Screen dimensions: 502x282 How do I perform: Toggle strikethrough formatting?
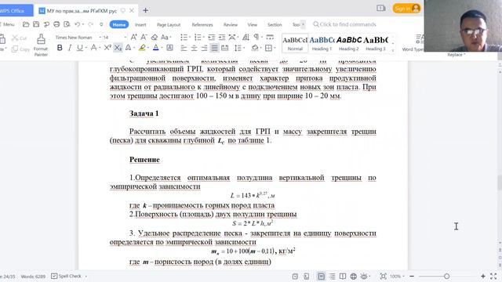93,48
